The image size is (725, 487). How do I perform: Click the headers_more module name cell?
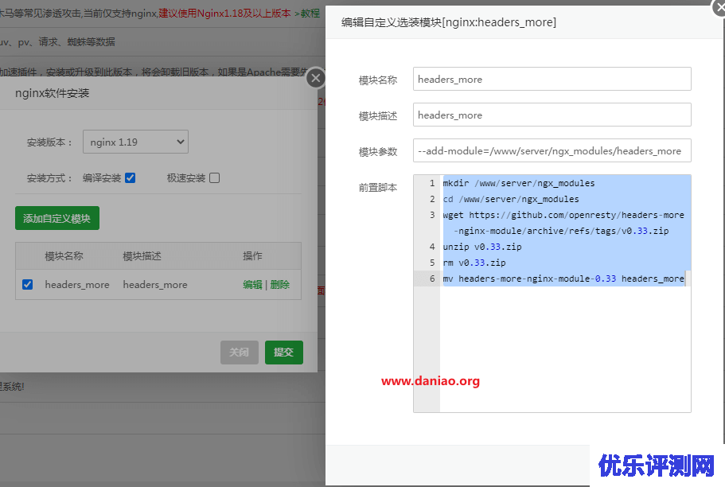[x=77, y=284]
